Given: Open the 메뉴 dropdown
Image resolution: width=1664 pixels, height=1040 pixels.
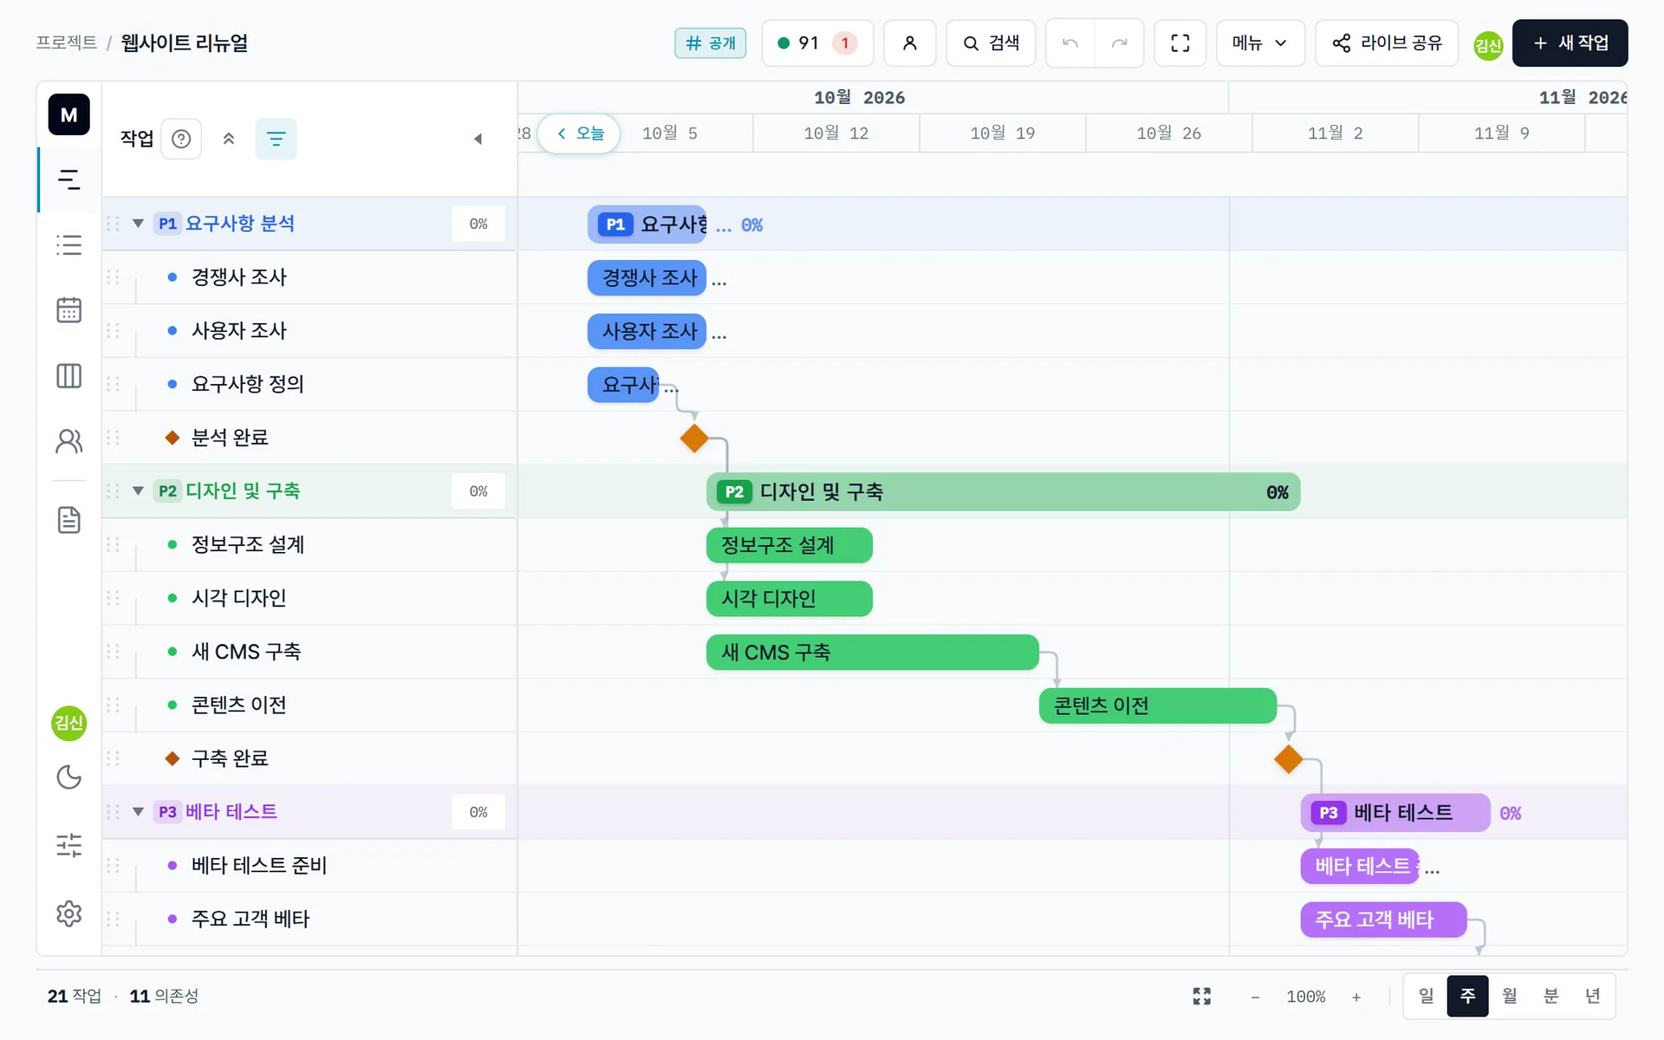Looking at the screenshot, I should [1260, 42].
